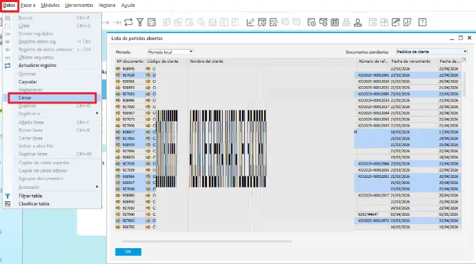Open the Moneda local dropdown
This screenshot has width=476, height=264.
170,52
